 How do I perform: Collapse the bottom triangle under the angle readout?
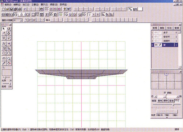click(167, 117)
